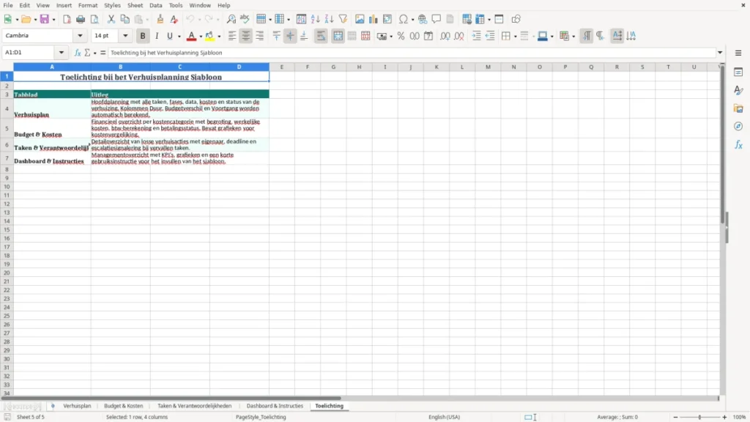Open sidebar Navigator deck
This screenshot has width=750, height=422.
[x=738, y=126]
